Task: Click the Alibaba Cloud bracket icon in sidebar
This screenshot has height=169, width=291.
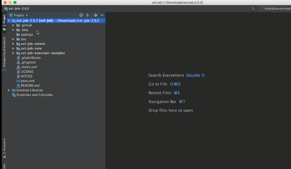Action: [4, 70]
